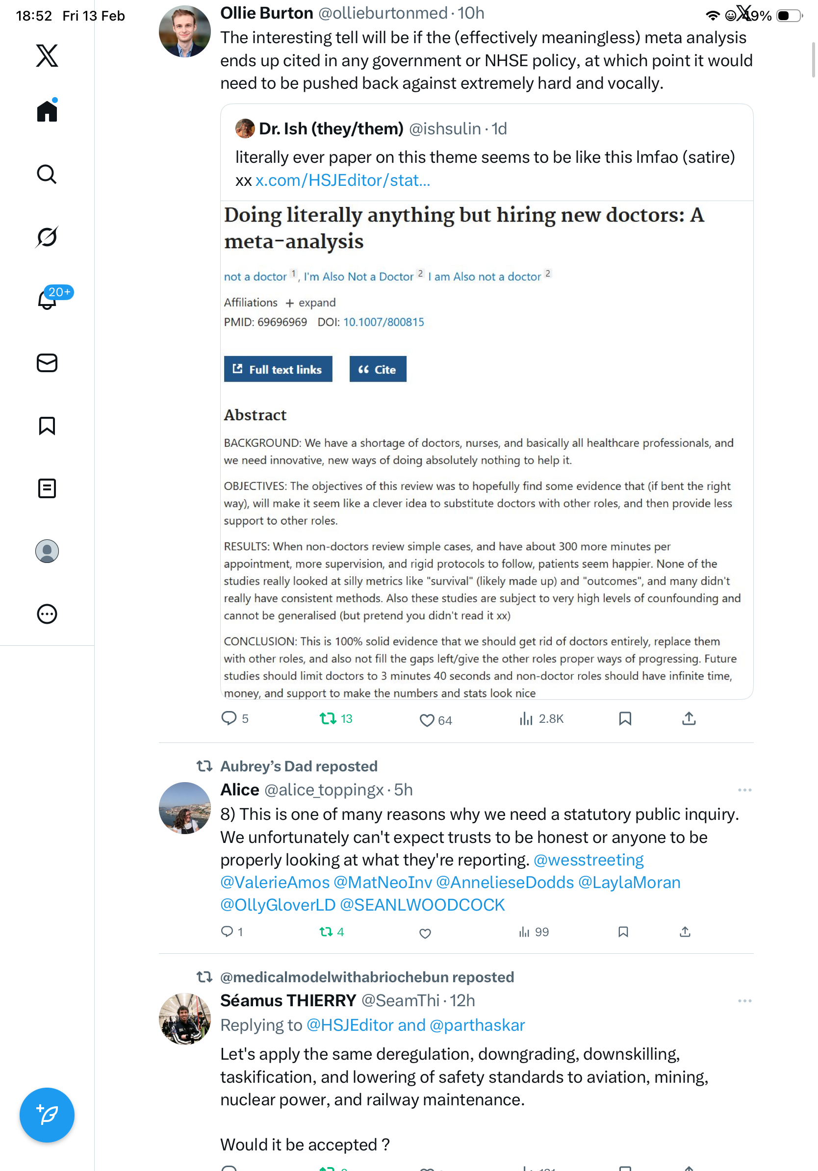Expand Affiliations in the paper image
This screenshot has width=818, height=1171.
(310, 303)
